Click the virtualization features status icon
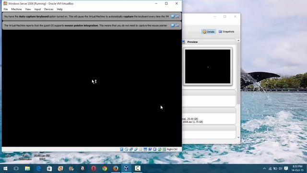 tap(154, 149)
